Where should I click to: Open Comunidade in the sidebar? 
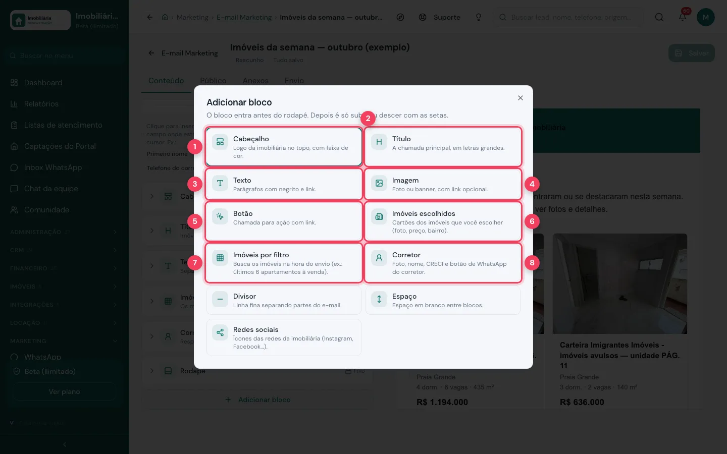point(64,210)
